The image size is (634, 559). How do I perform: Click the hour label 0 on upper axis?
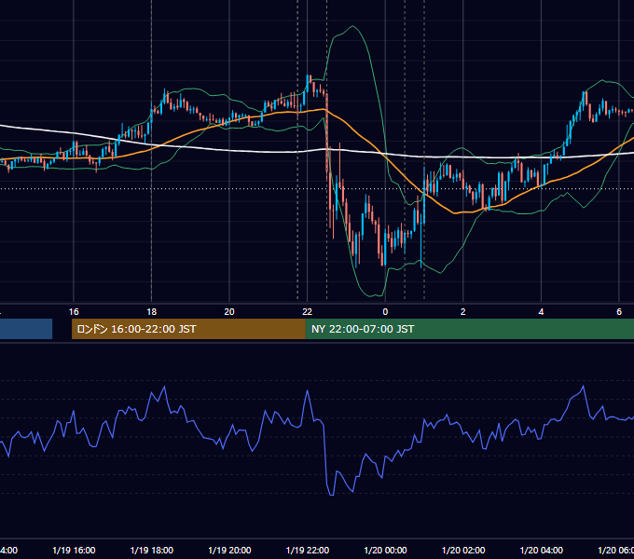tap(385, 312)
